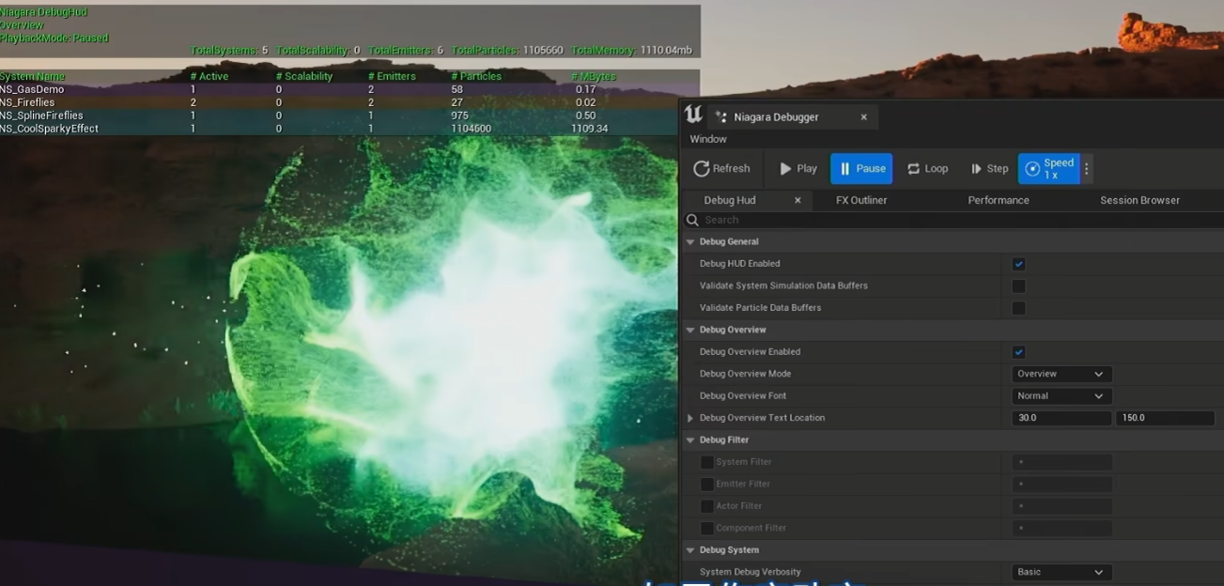Collapse the Debug Filter section
1224x586 pixels.
click(x=690, y=439)
